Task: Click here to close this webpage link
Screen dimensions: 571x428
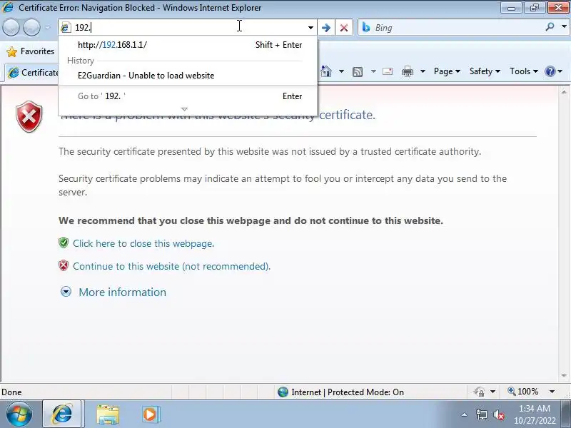Action: pyautogui.click(x=143, y=243)
